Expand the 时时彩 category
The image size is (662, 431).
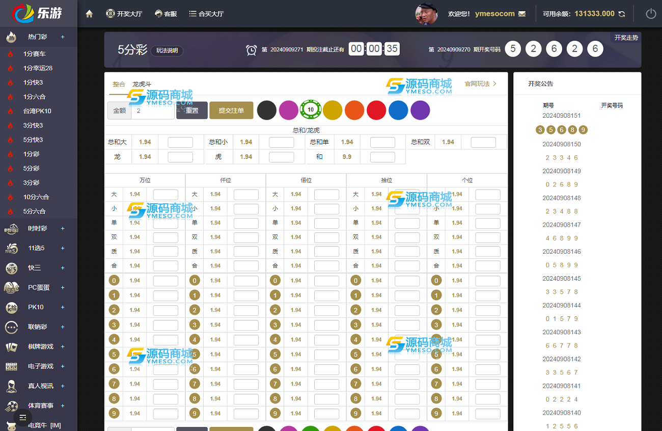(63, 229)
